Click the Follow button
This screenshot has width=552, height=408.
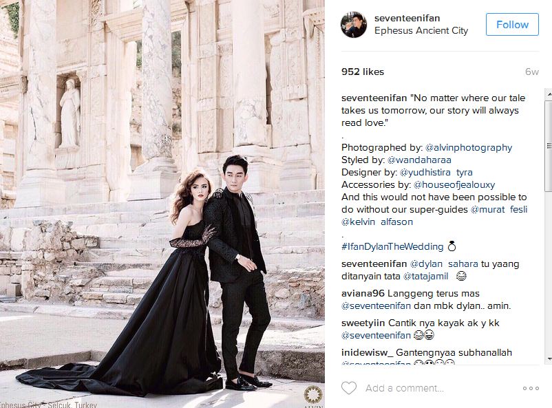click(512, 24)
